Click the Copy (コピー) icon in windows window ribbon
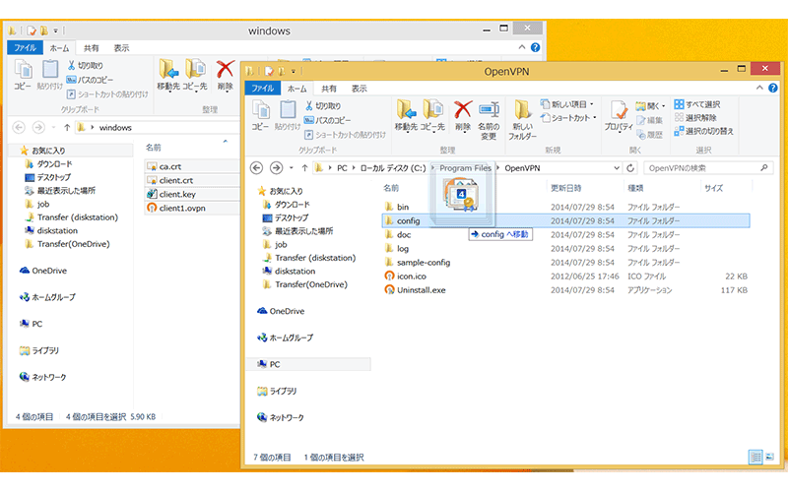788x492 pixels. coord(23,72)
